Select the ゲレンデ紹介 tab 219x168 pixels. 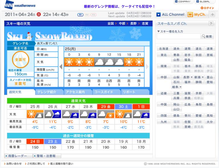(x=49, y=92)
